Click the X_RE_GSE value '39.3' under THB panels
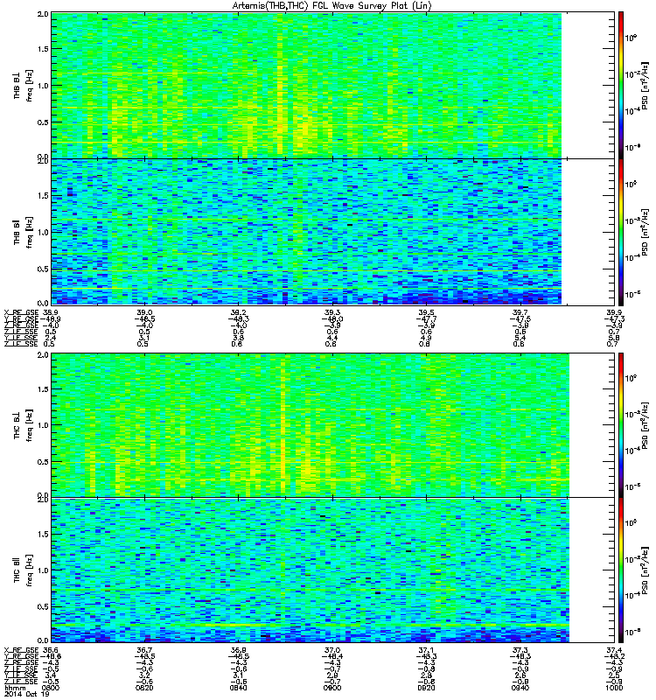 tap(332, 312)
